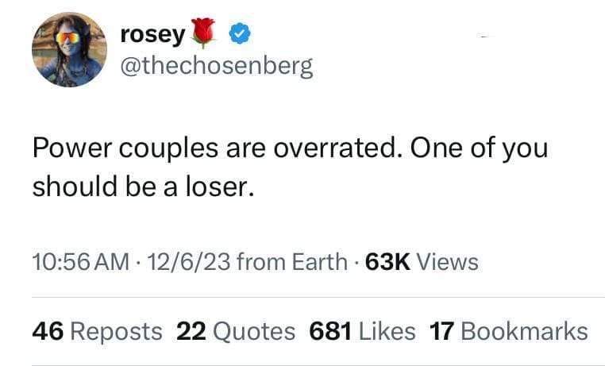View the 46 Reposts list
This screenshot has height=366, width=605.
(97, 331)
